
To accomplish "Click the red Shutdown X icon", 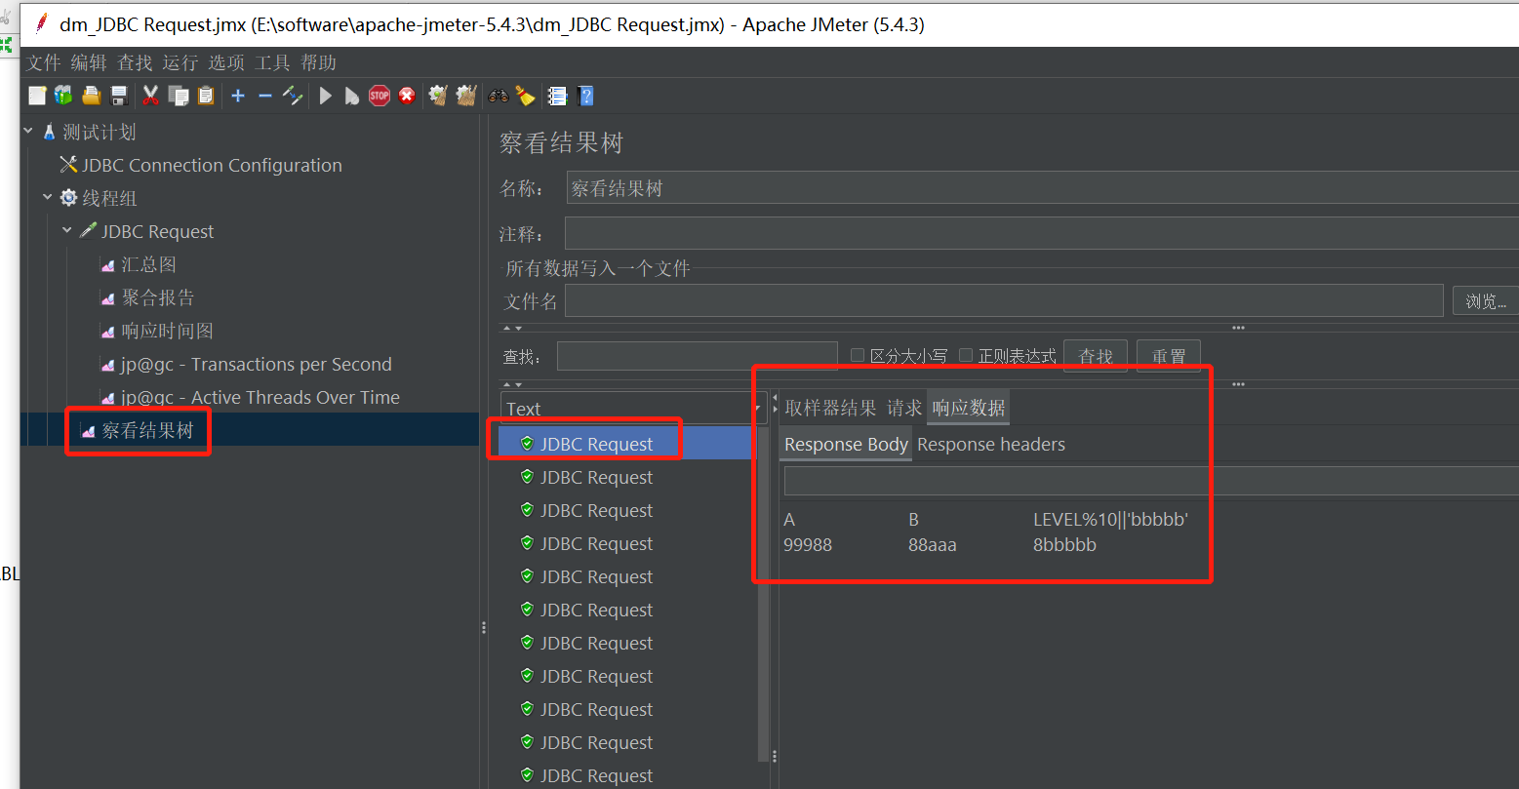I will [407, 96].
